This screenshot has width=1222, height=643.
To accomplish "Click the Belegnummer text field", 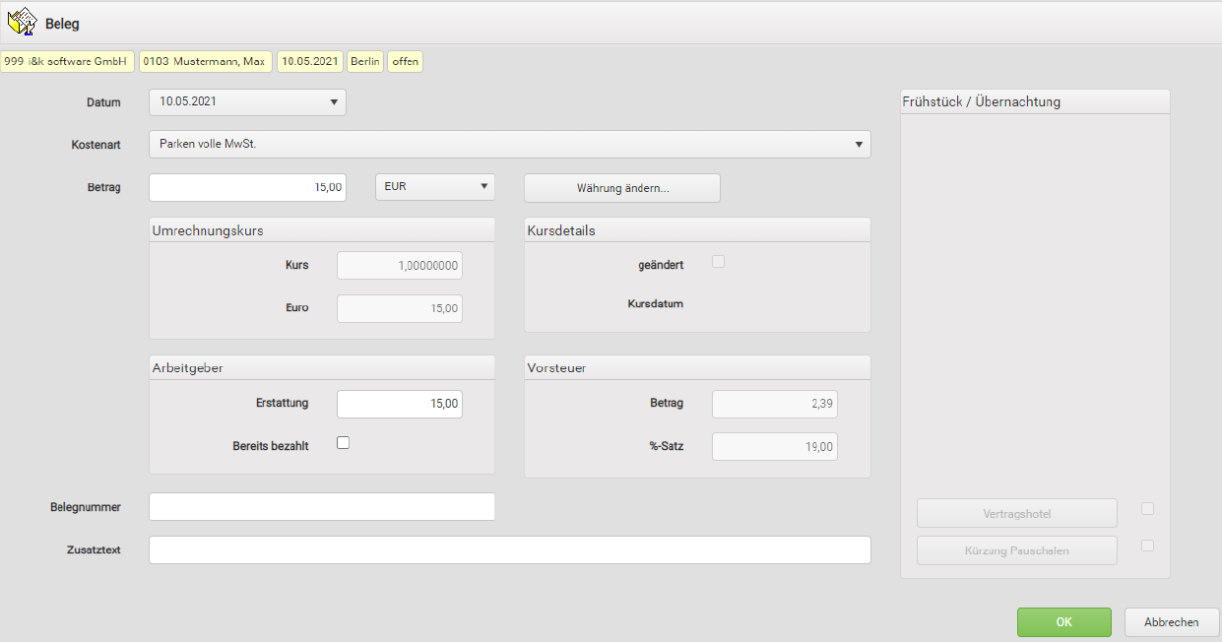I will point(321,506).
